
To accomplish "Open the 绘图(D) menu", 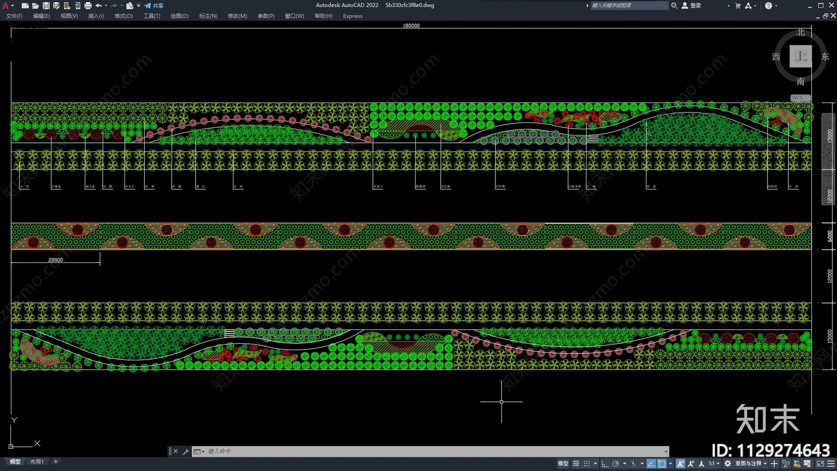I will click(179, 16).
